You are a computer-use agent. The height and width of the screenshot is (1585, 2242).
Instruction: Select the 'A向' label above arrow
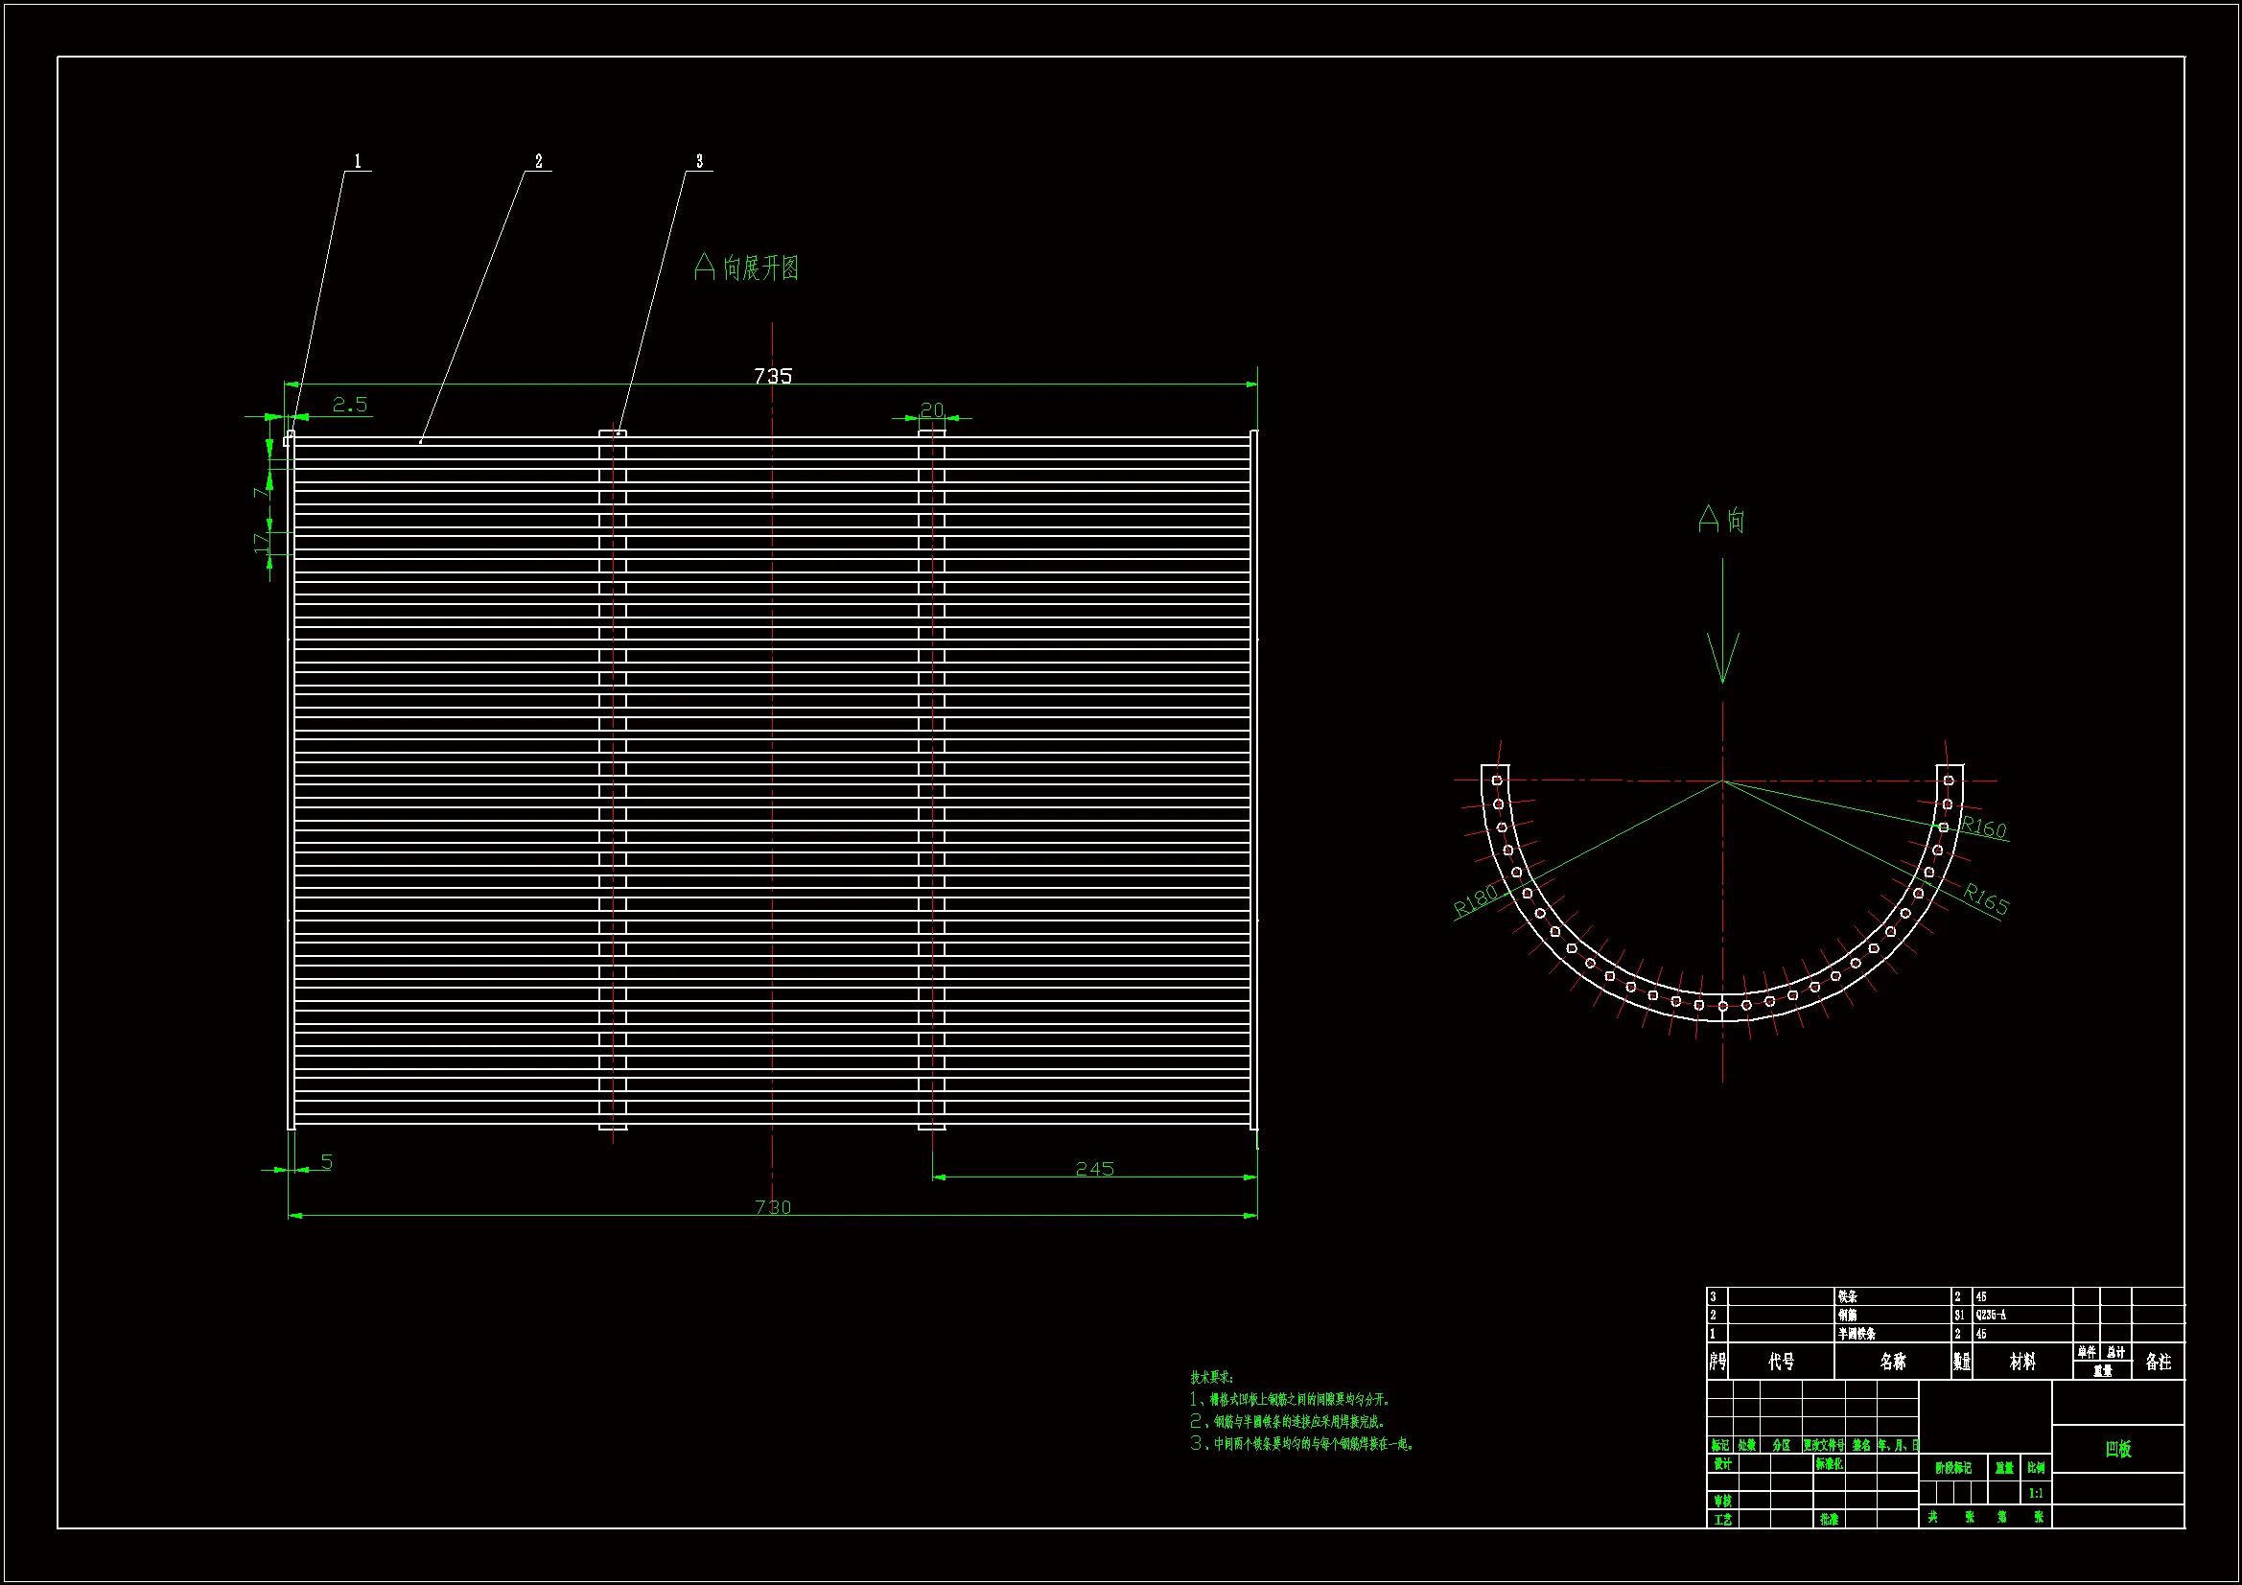coord(1721,520)
